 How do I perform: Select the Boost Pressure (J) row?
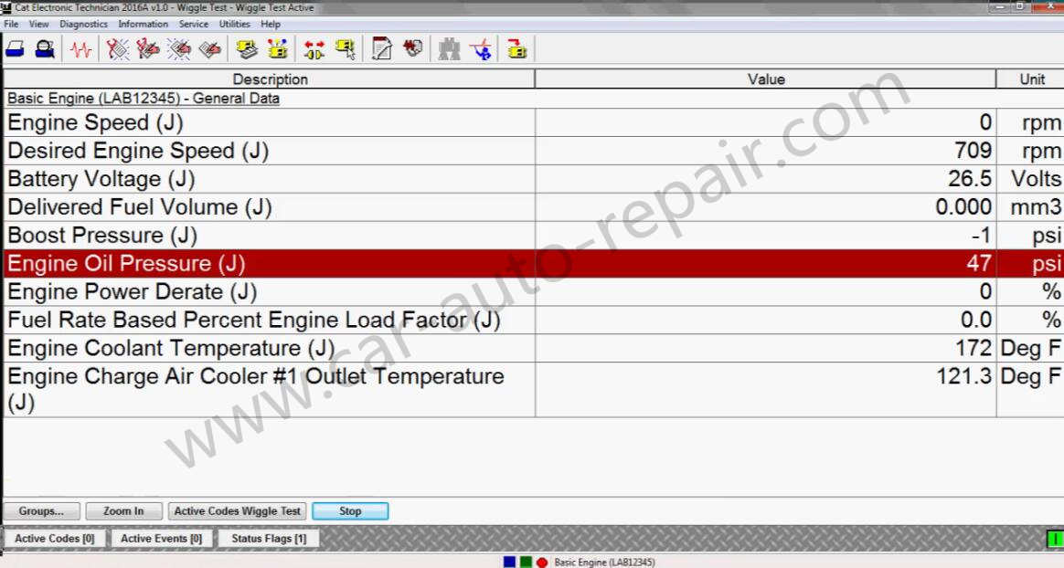click(533, 236)
